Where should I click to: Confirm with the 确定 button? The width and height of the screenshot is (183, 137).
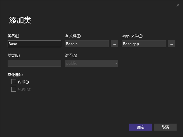click(140, 127)
